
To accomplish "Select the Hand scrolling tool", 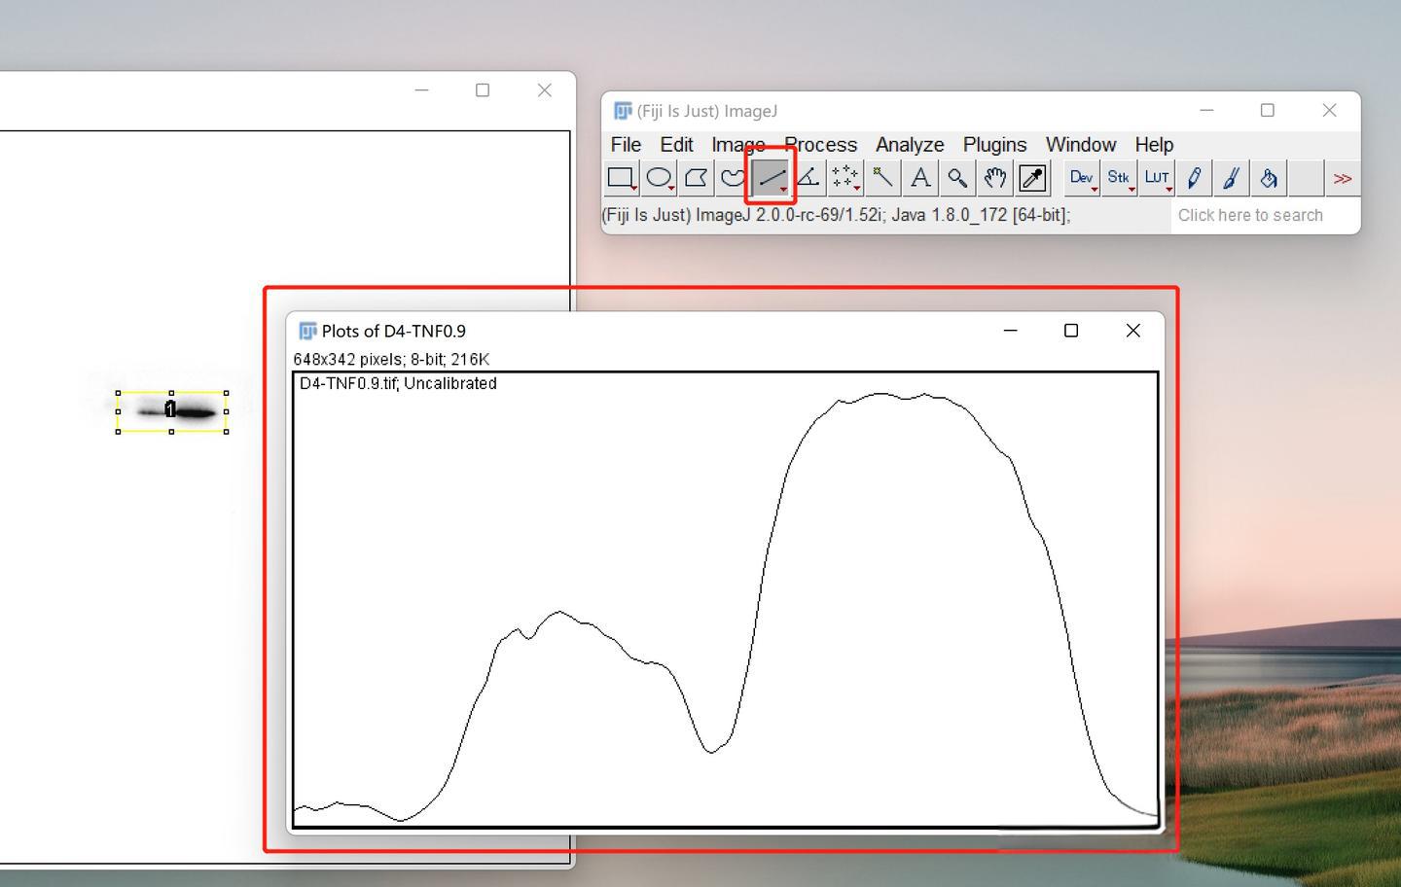I will 994,178.
